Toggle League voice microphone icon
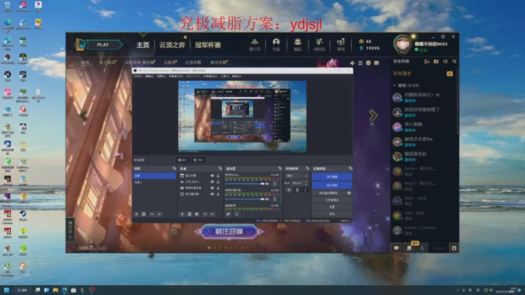 pos(422,248)
